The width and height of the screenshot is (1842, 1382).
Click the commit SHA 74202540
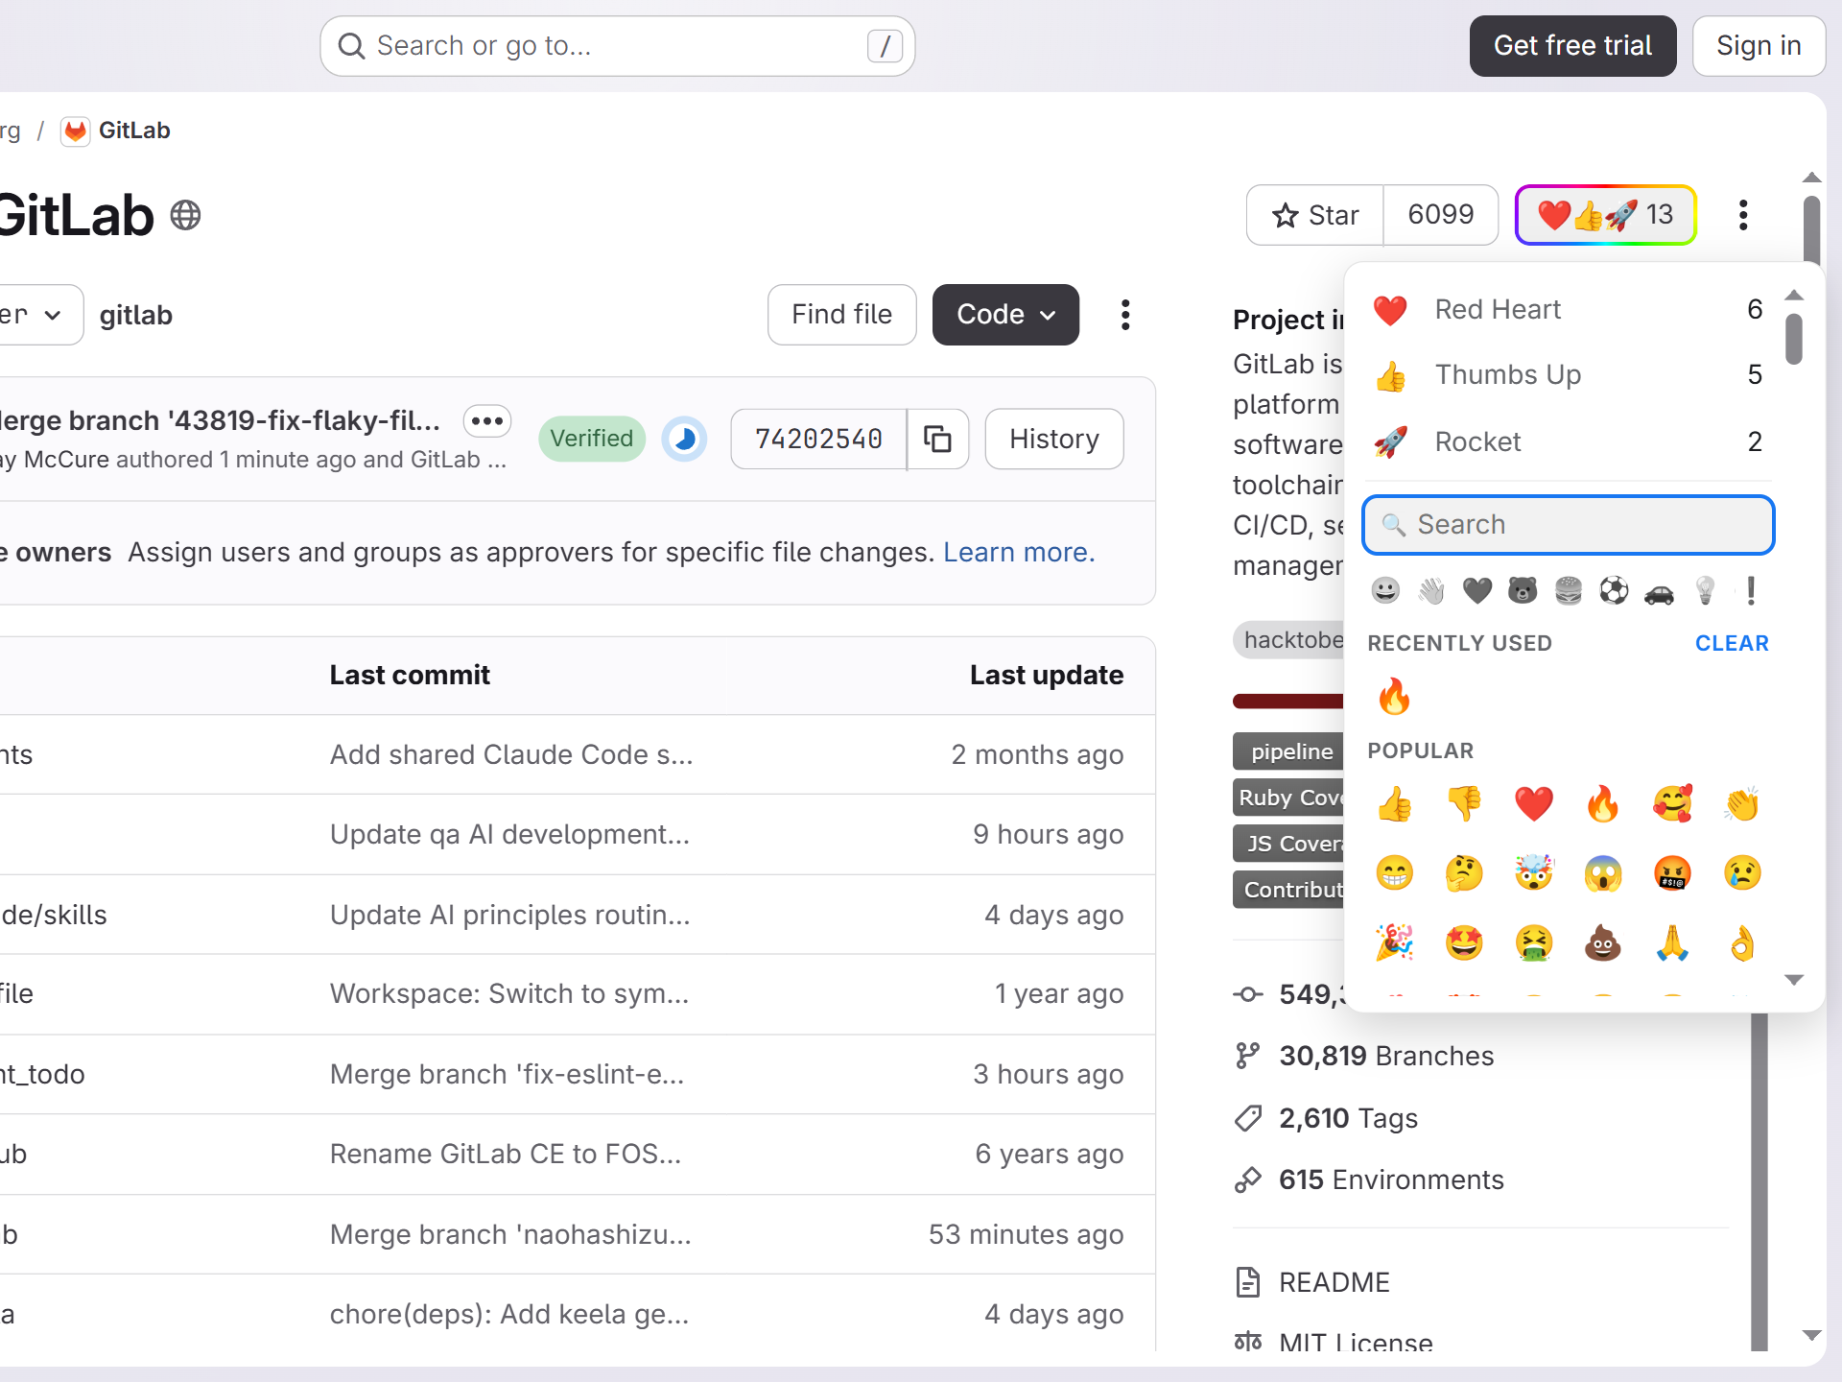pyautogui.click(x=818, y=439)
